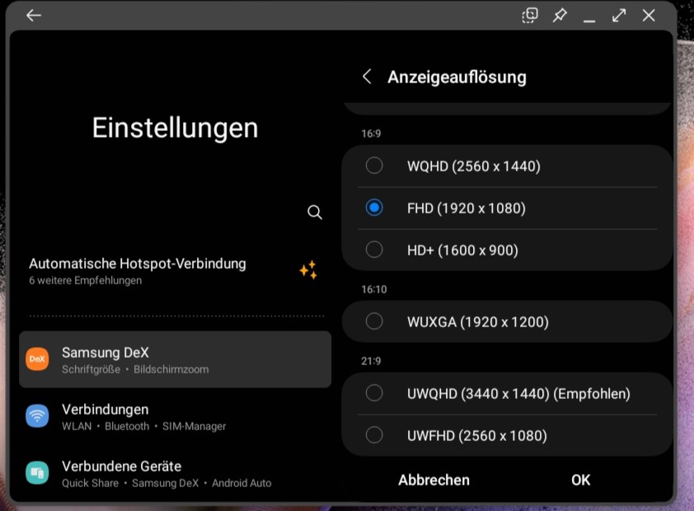Click the blue WLAN Verbindungen icon
The width and height of the screenshot is (694, 511).
click(x=36, y=416)
